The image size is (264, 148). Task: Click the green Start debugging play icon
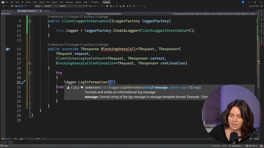tap(87, 6)
